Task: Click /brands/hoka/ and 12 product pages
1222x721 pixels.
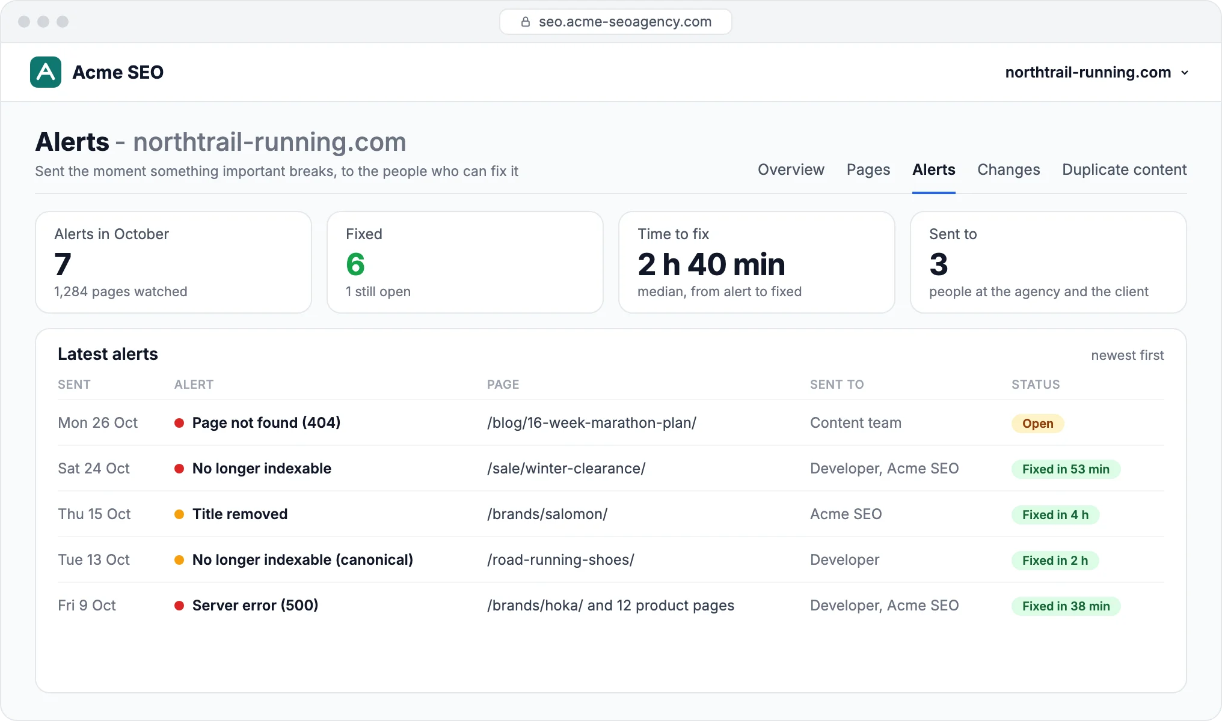Action: click(x=611, y=606)
